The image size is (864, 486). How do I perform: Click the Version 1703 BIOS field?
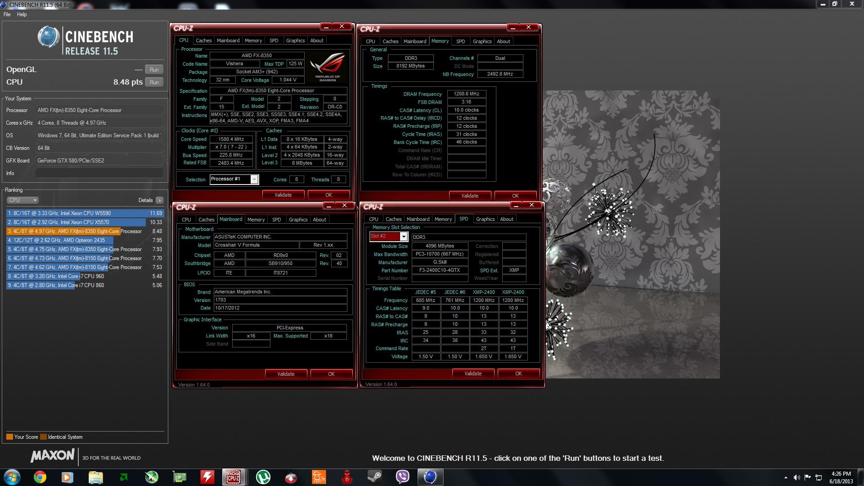pyautogui.click(x=280, y=300)
